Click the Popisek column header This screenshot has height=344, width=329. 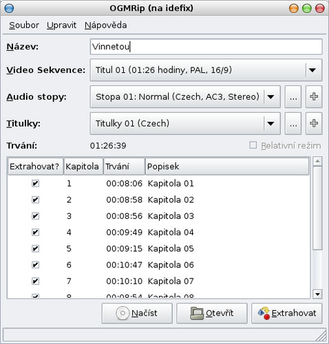click(x=227, y=166)
